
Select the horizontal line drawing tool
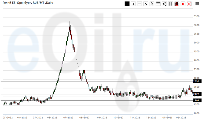tap(139, 4)
